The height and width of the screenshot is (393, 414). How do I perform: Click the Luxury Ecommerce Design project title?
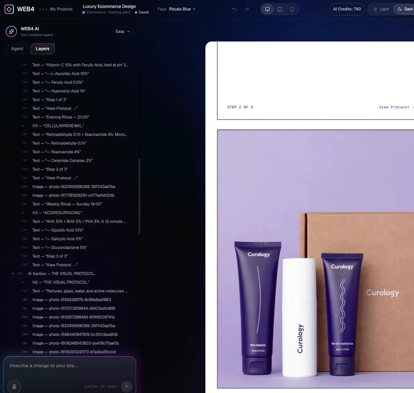[x=109, y=7]
